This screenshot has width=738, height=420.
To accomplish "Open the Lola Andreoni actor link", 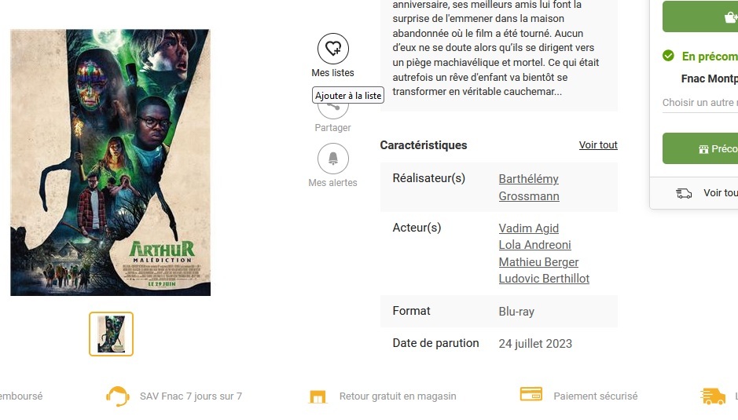I will pos(534,245).
